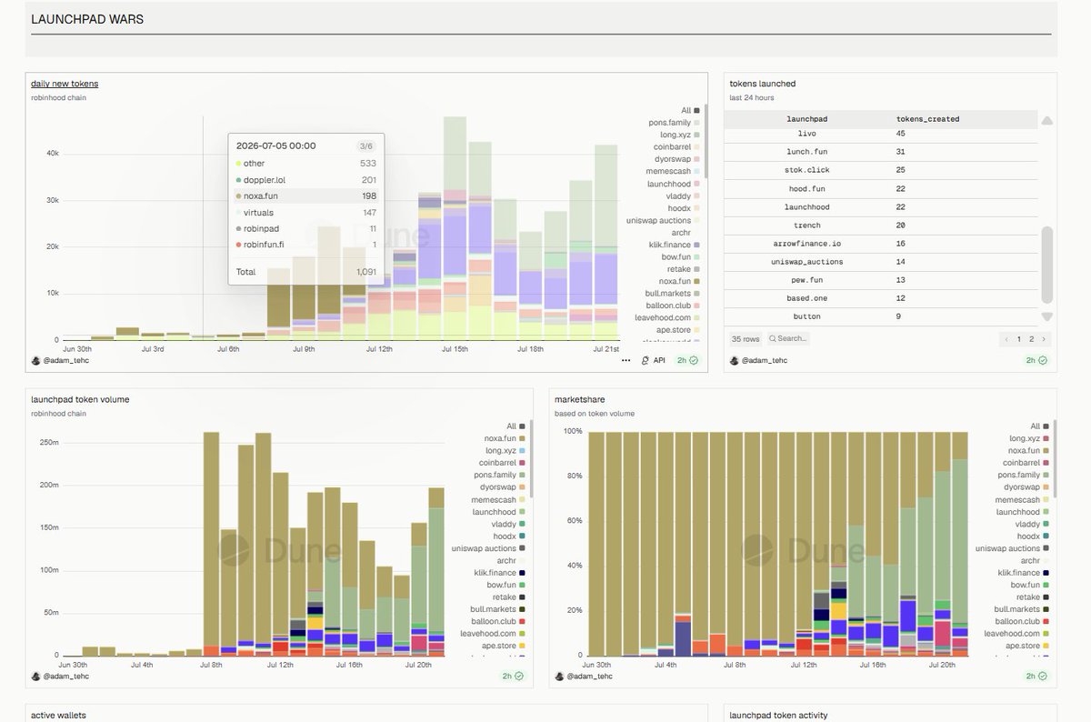Viewport: 1091px width, 722px height.
Task: Click the tokens_created column header to sort
Action: pos(927,119)
